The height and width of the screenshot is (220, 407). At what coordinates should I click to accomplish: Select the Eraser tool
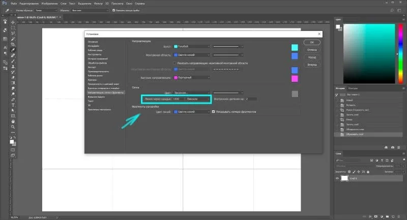pyautogui.click(x=13, y=77)
